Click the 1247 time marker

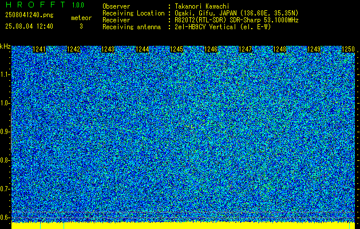click(245, 49)
